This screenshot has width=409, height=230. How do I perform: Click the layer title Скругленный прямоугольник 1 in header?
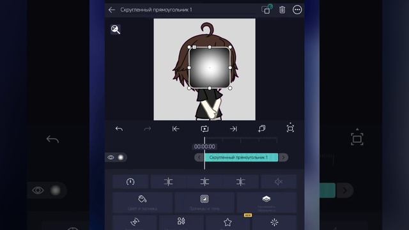[x=156, y=10]
